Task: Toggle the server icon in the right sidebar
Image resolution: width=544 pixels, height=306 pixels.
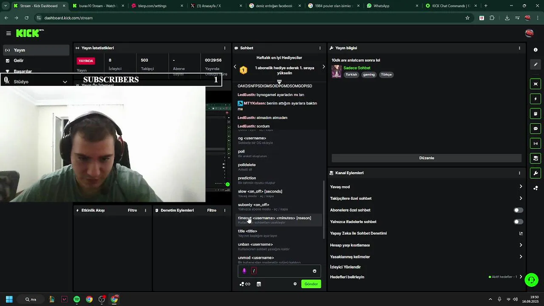Action: (x=535, y=158)
